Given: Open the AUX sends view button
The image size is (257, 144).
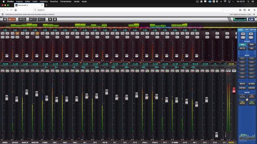Looking at the screenshot, I should [x=33, y=20].
